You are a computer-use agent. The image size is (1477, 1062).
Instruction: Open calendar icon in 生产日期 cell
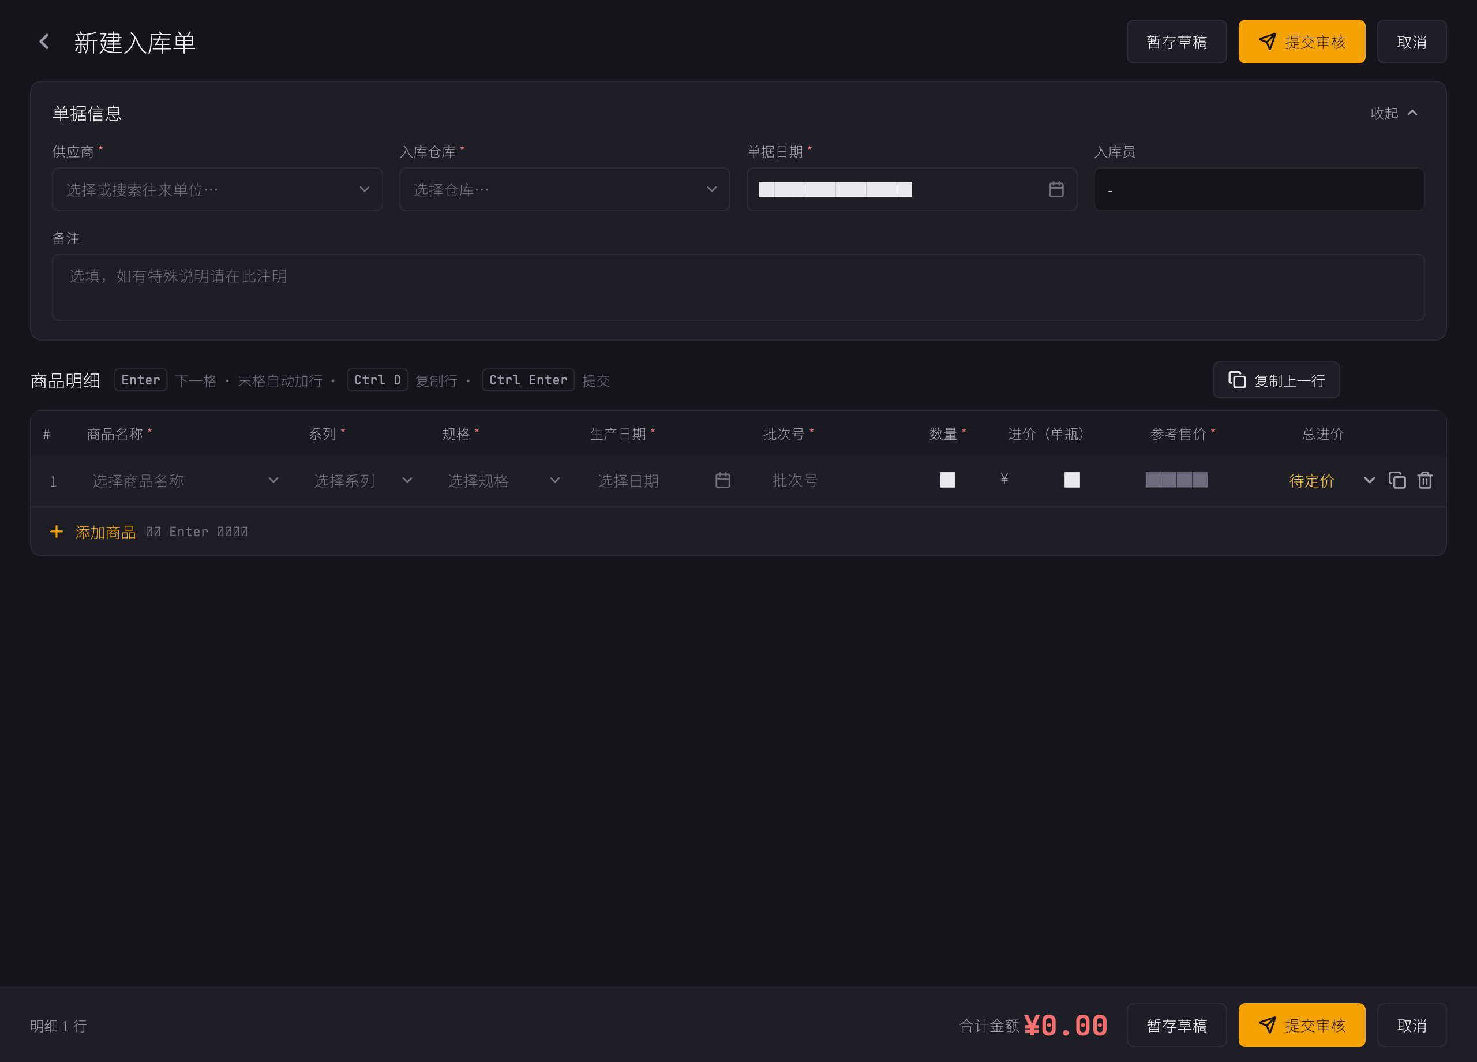coord(722,481)
